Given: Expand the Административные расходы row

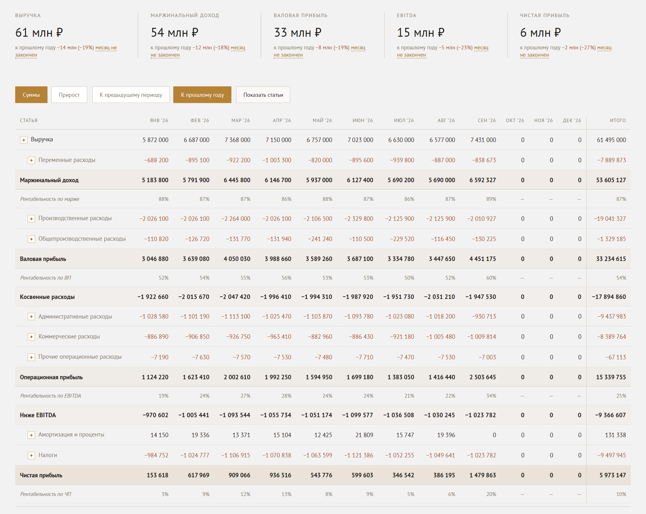Looking at the screenshot, I should (31, 317).
